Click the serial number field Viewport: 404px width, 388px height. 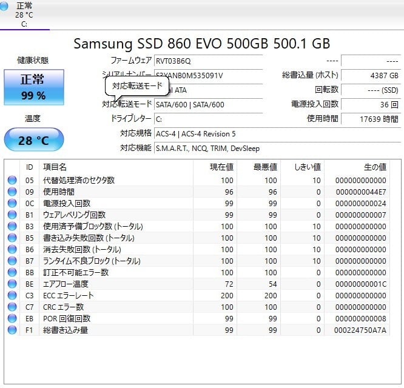coord(208,75)
